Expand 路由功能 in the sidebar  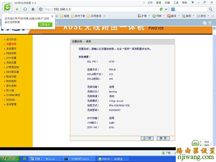[x=11, y=76]
